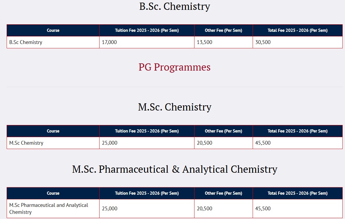Viewport: 345px width, 219px height.
Task: Click Tuition Fee header in B.Sc table
Action: (x=147, y=30)
